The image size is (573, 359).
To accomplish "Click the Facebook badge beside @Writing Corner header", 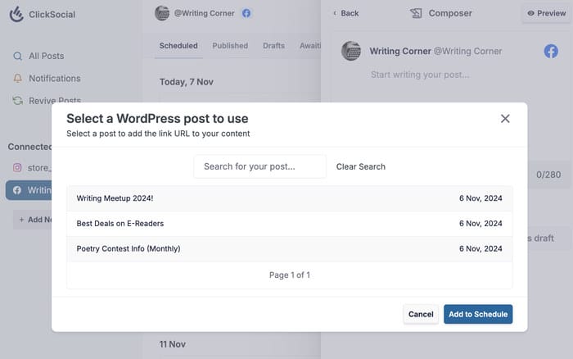I will (246, 13).
